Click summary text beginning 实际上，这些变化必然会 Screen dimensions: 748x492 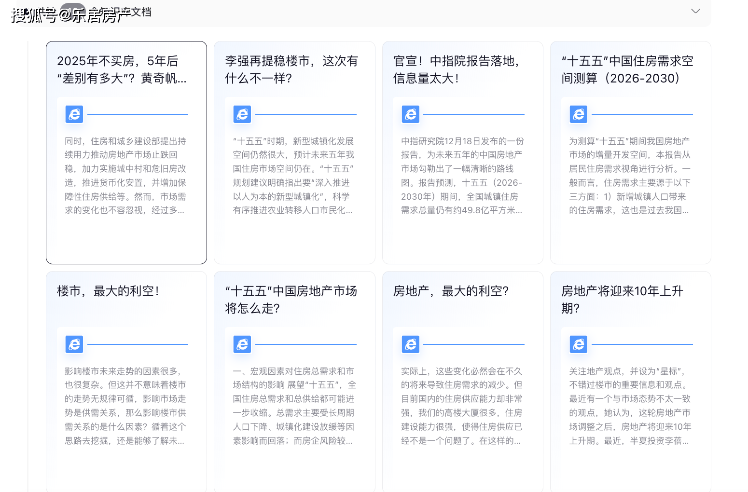[462, 406]
